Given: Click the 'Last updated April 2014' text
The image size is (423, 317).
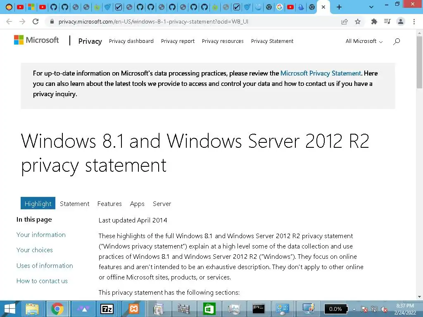Looking at the screenshot, I should tap(133, 220).
